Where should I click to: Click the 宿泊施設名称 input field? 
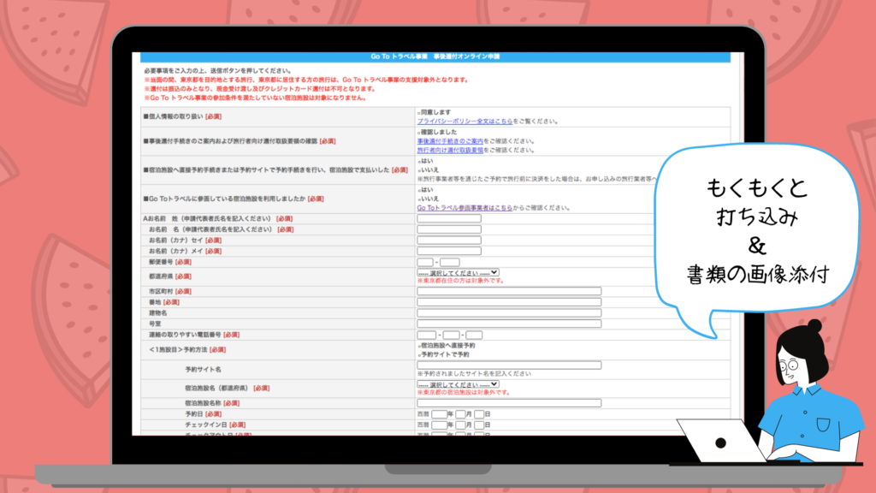point(509,403)
